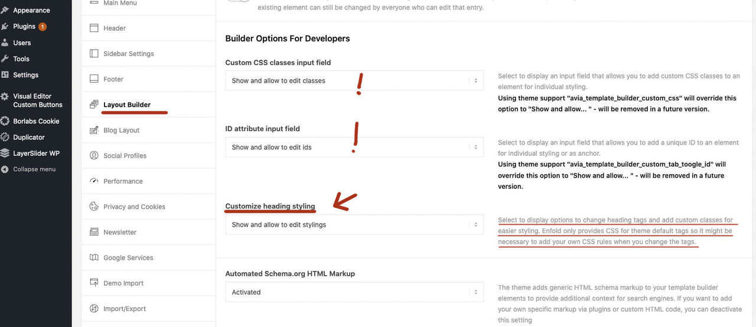Click the 'Custom CSS classes input field' label
This screenshot has width=756, height=327.
tap(278, 62)
